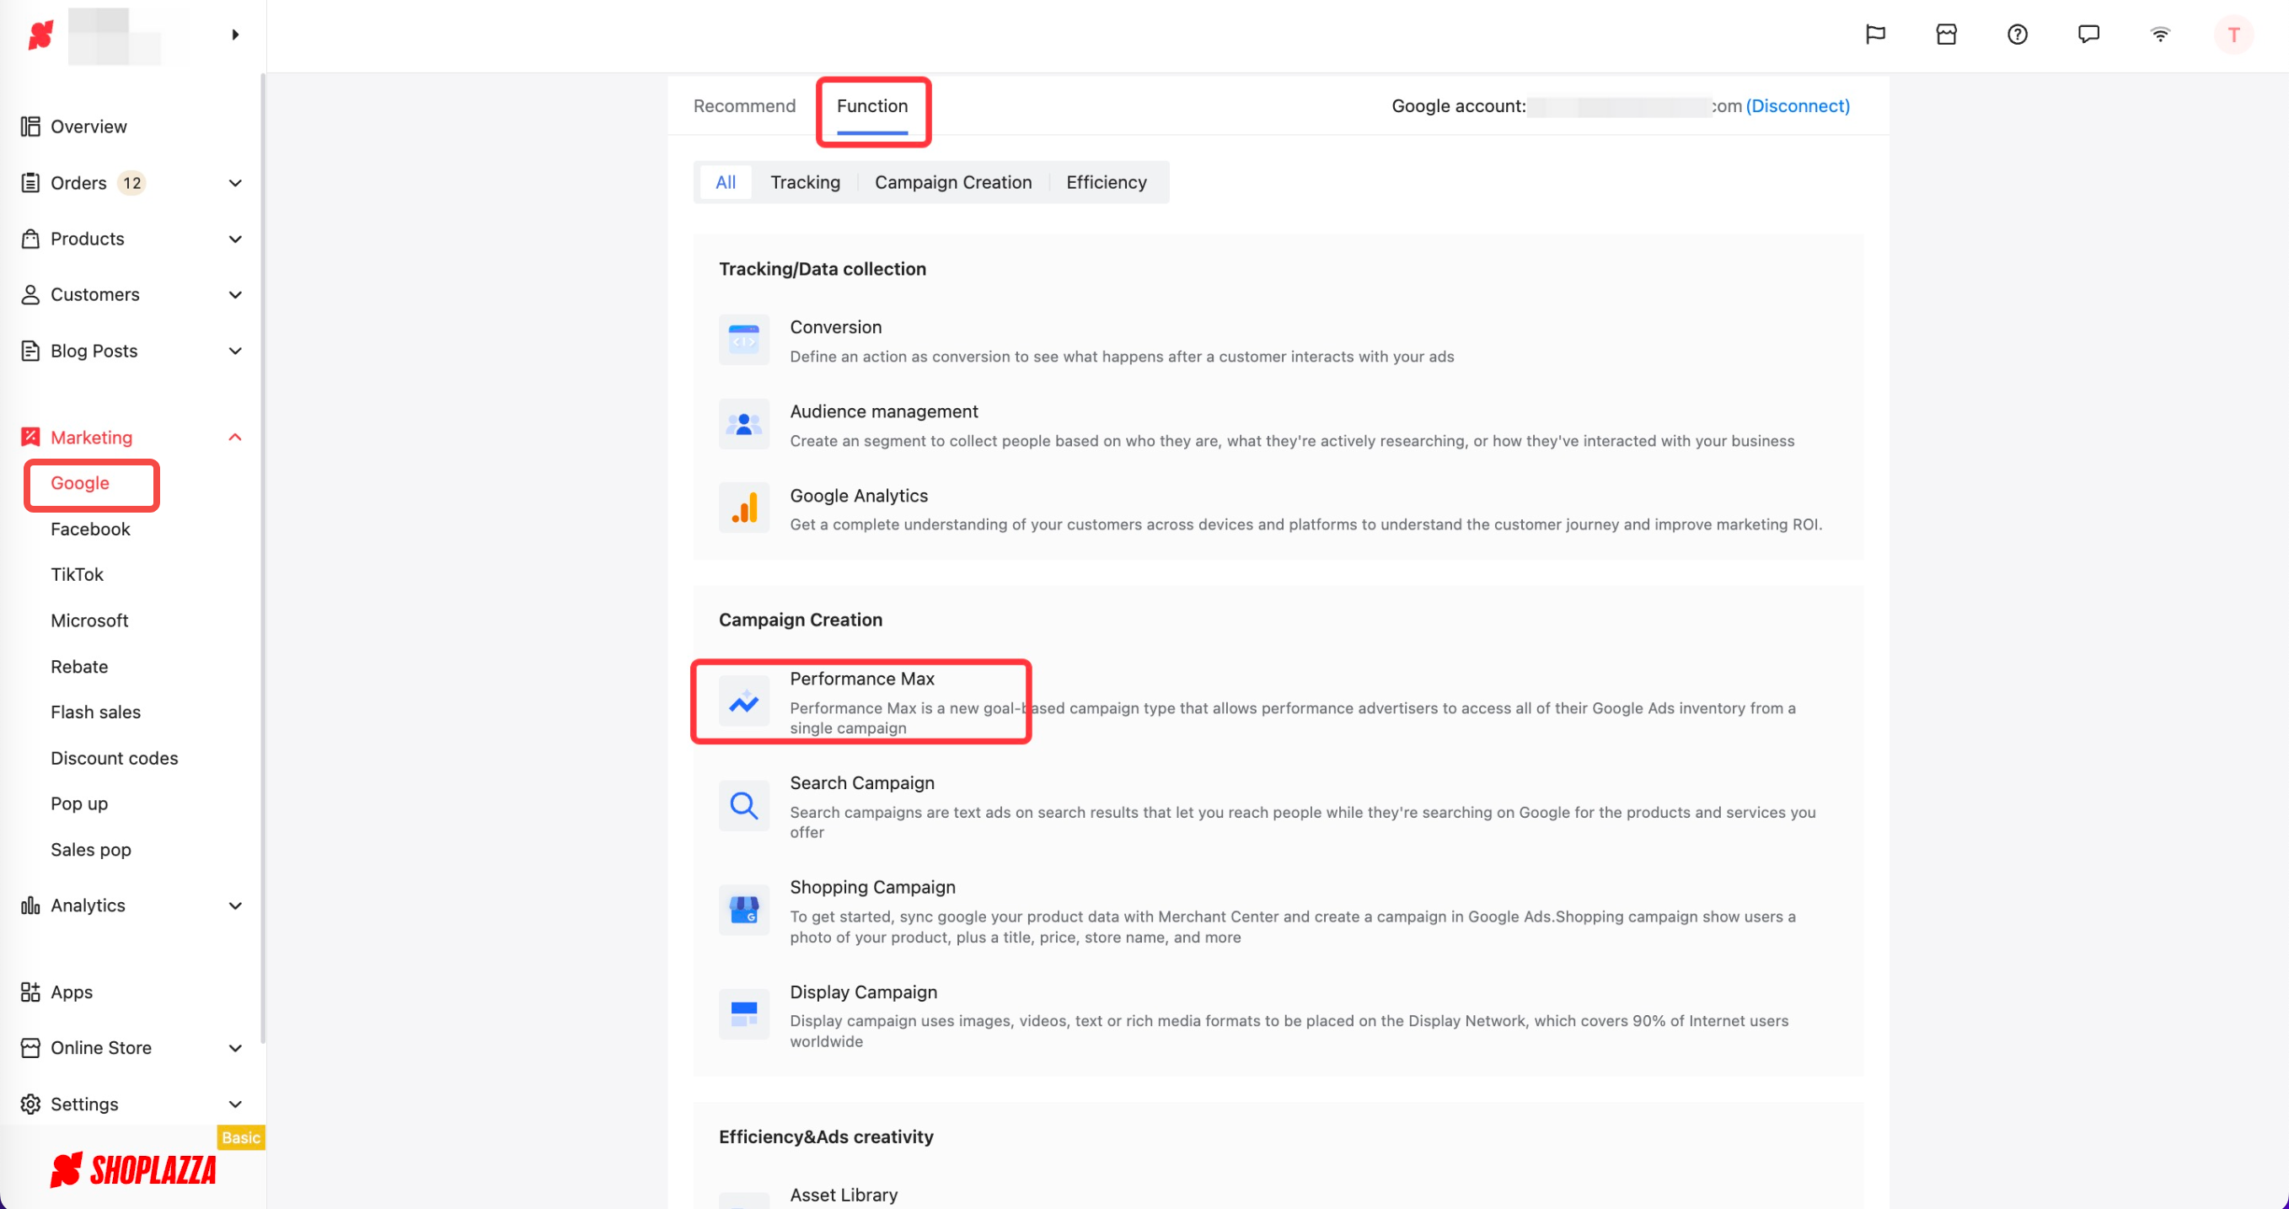2289x1209 pixels.
Task: Expand the Customers chevron
Action: tap(235, 295)
